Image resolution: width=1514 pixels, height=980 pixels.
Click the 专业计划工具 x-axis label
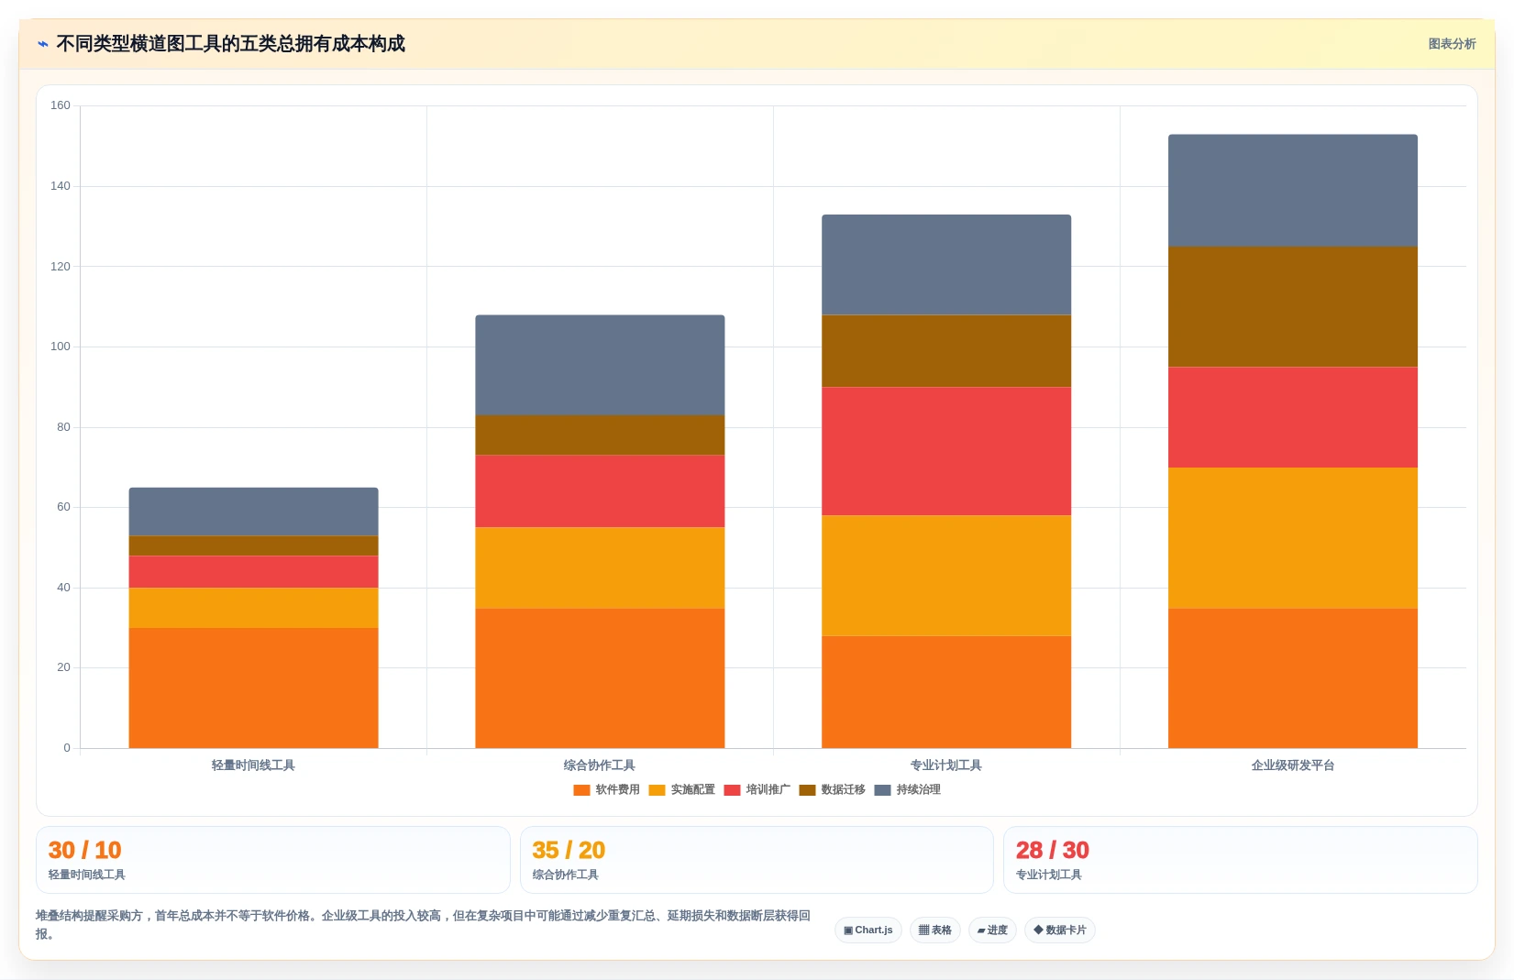pyautogui.click(x=946, y=765)
